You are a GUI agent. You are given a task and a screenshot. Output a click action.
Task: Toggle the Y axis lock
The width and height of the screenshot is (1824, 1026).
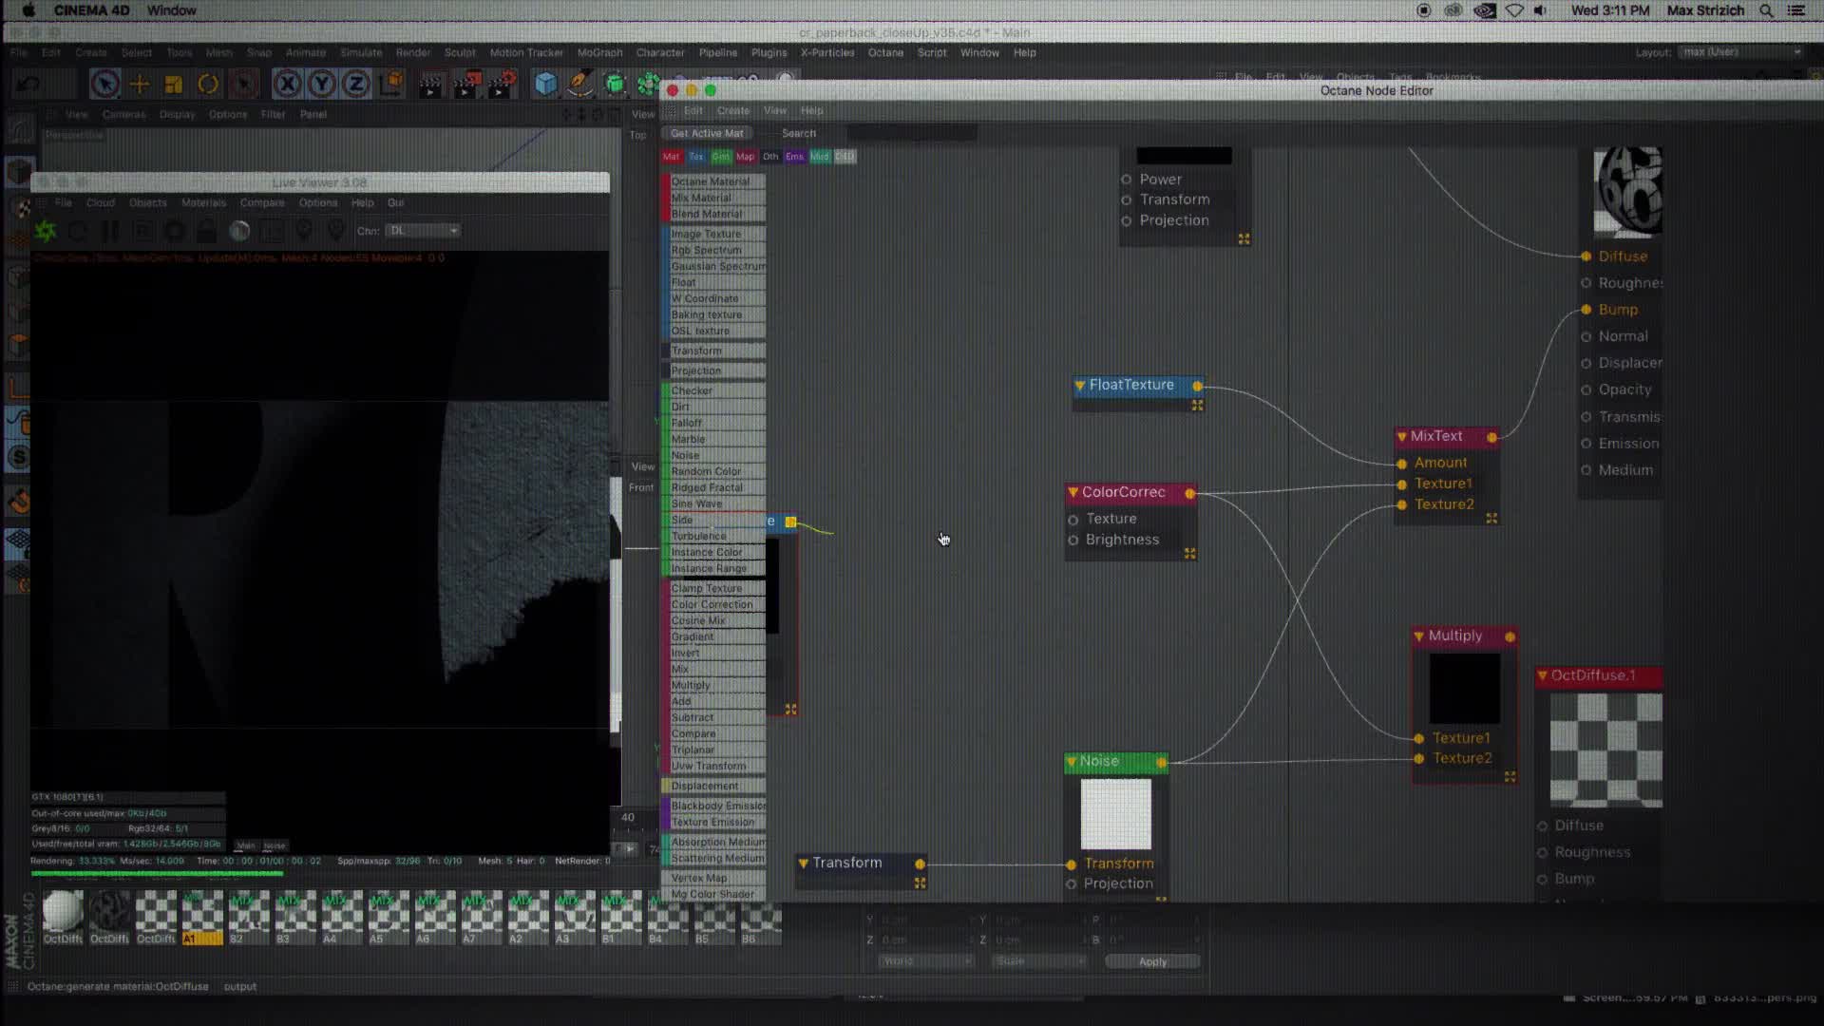click(x=321, y=85)
